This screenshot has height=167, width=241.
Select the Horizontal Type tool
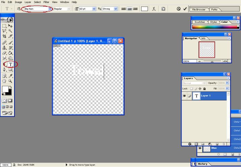pyautogui.click(x=11, y=64)
